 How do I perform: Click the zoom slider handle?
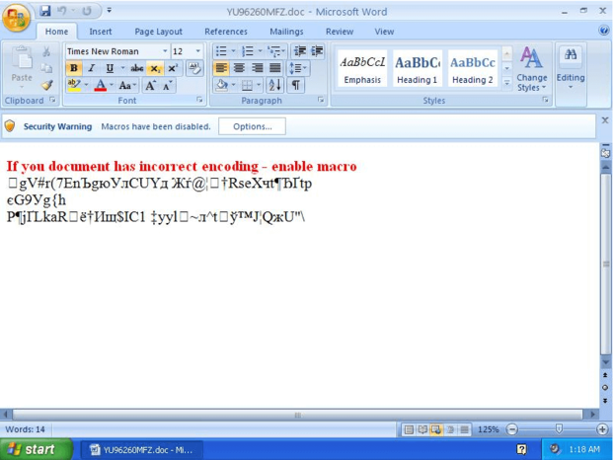point(559,429)
